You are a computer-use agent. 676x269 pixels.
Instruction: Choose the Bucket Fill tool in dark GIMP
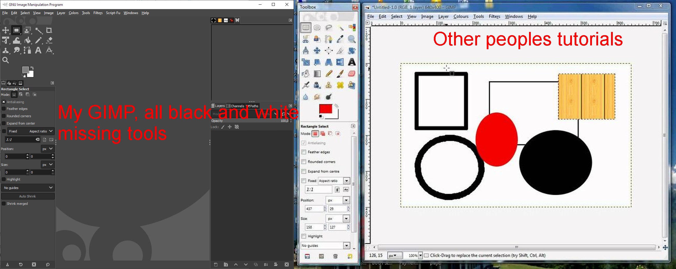pos(28,40)
